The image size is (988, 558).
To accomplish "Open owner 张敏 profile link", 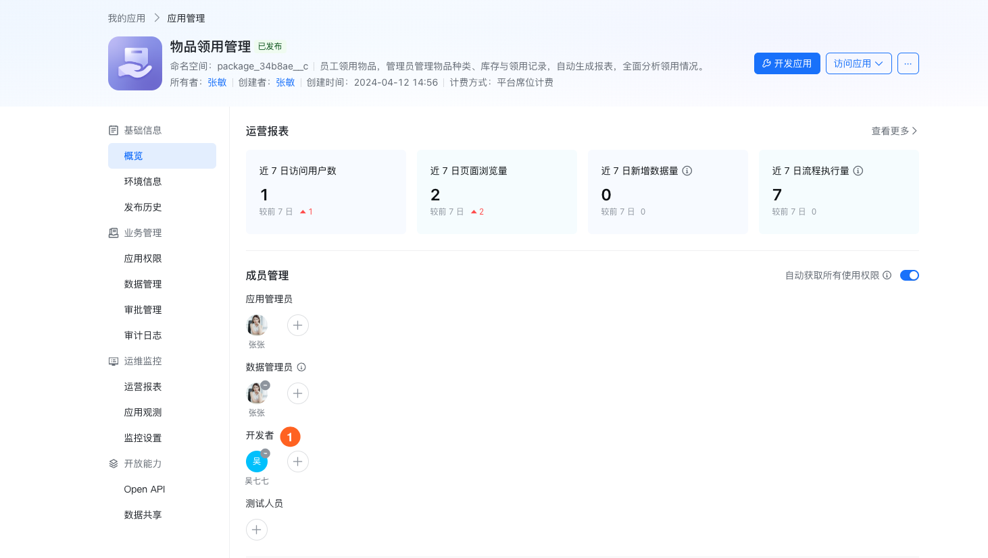I will 217,82.
